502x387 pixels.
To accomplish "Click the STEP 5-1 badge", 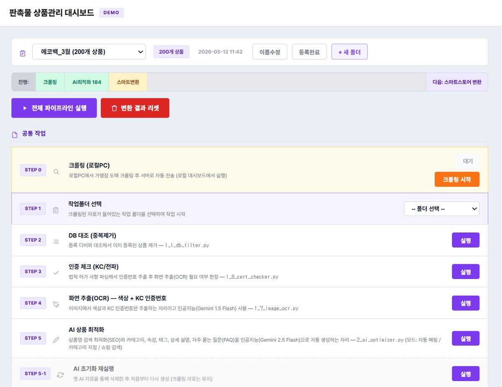I will click(x=36, y=373).
